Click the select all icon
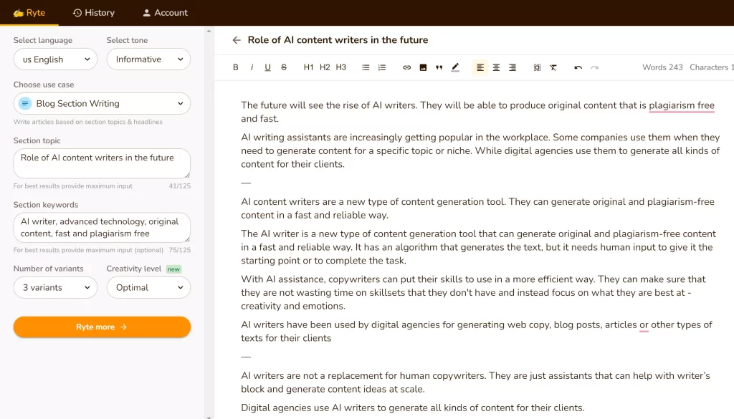The width and height of the screenshot is (734, 419). tap(537, 67)
